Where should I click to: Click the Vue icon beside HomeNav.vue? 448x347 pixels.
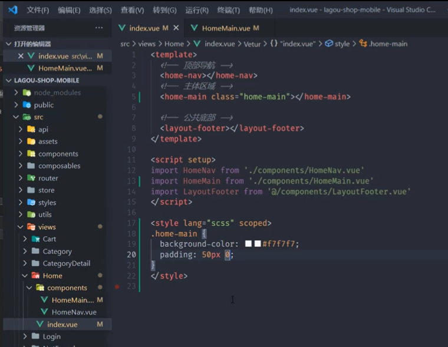coord(44,312)
